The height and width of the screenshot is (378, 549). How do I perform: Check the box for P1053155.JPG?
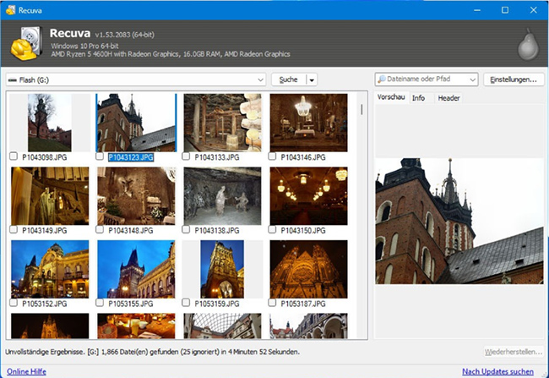[x=100, y=303]
